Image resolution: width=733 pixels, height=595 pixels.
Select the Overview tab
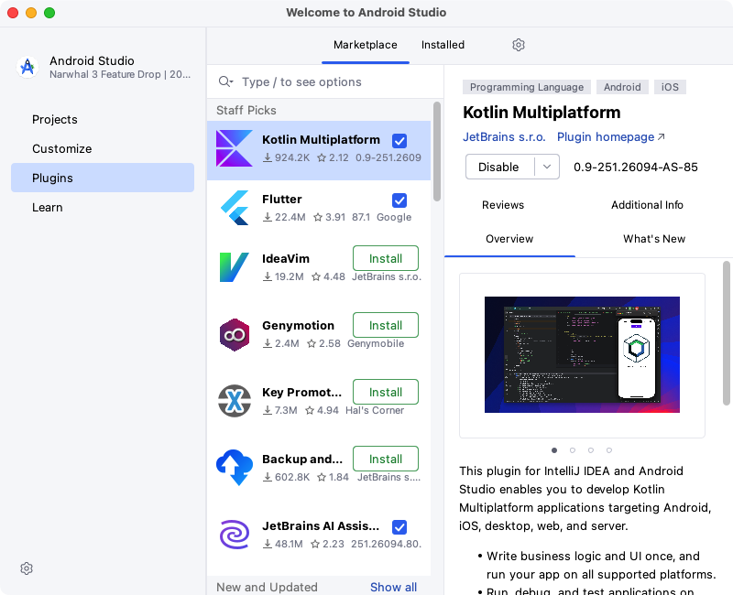509,239
